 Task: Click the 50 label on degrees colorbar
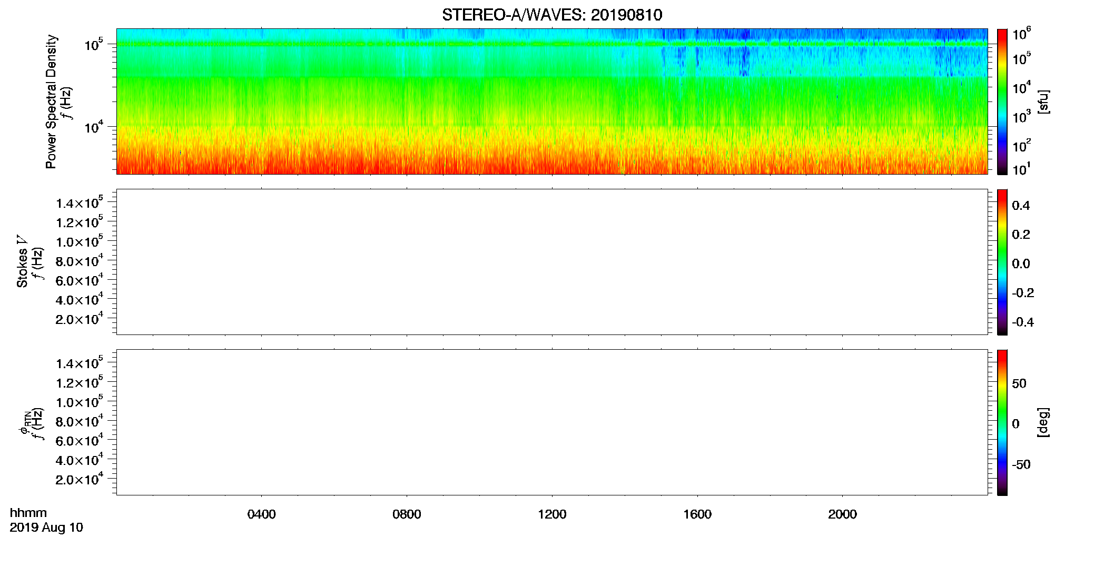1019,383
